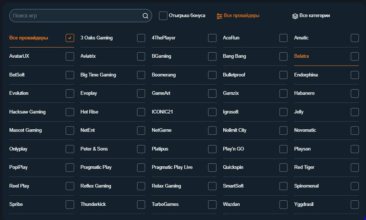Tick the Pragmatic Play checkbox

tap(141, 168)
